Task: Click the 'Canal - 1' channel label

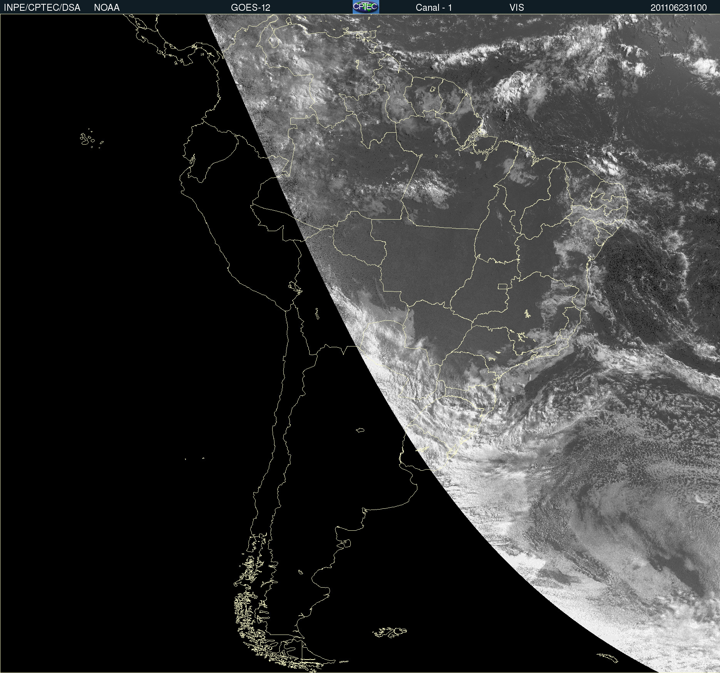Action: point(434,7)
